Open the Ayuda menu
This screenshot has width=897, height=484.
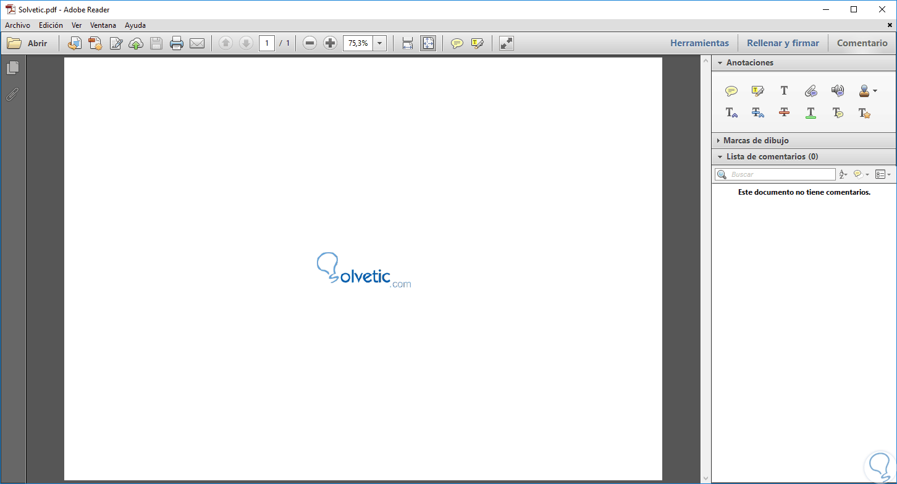[135, 25]
